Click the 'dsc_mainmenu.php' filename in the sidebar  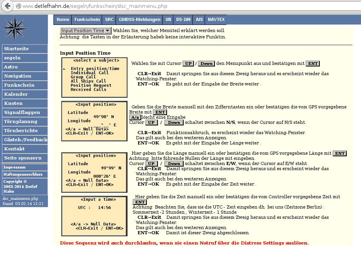[x=21, y=198]
